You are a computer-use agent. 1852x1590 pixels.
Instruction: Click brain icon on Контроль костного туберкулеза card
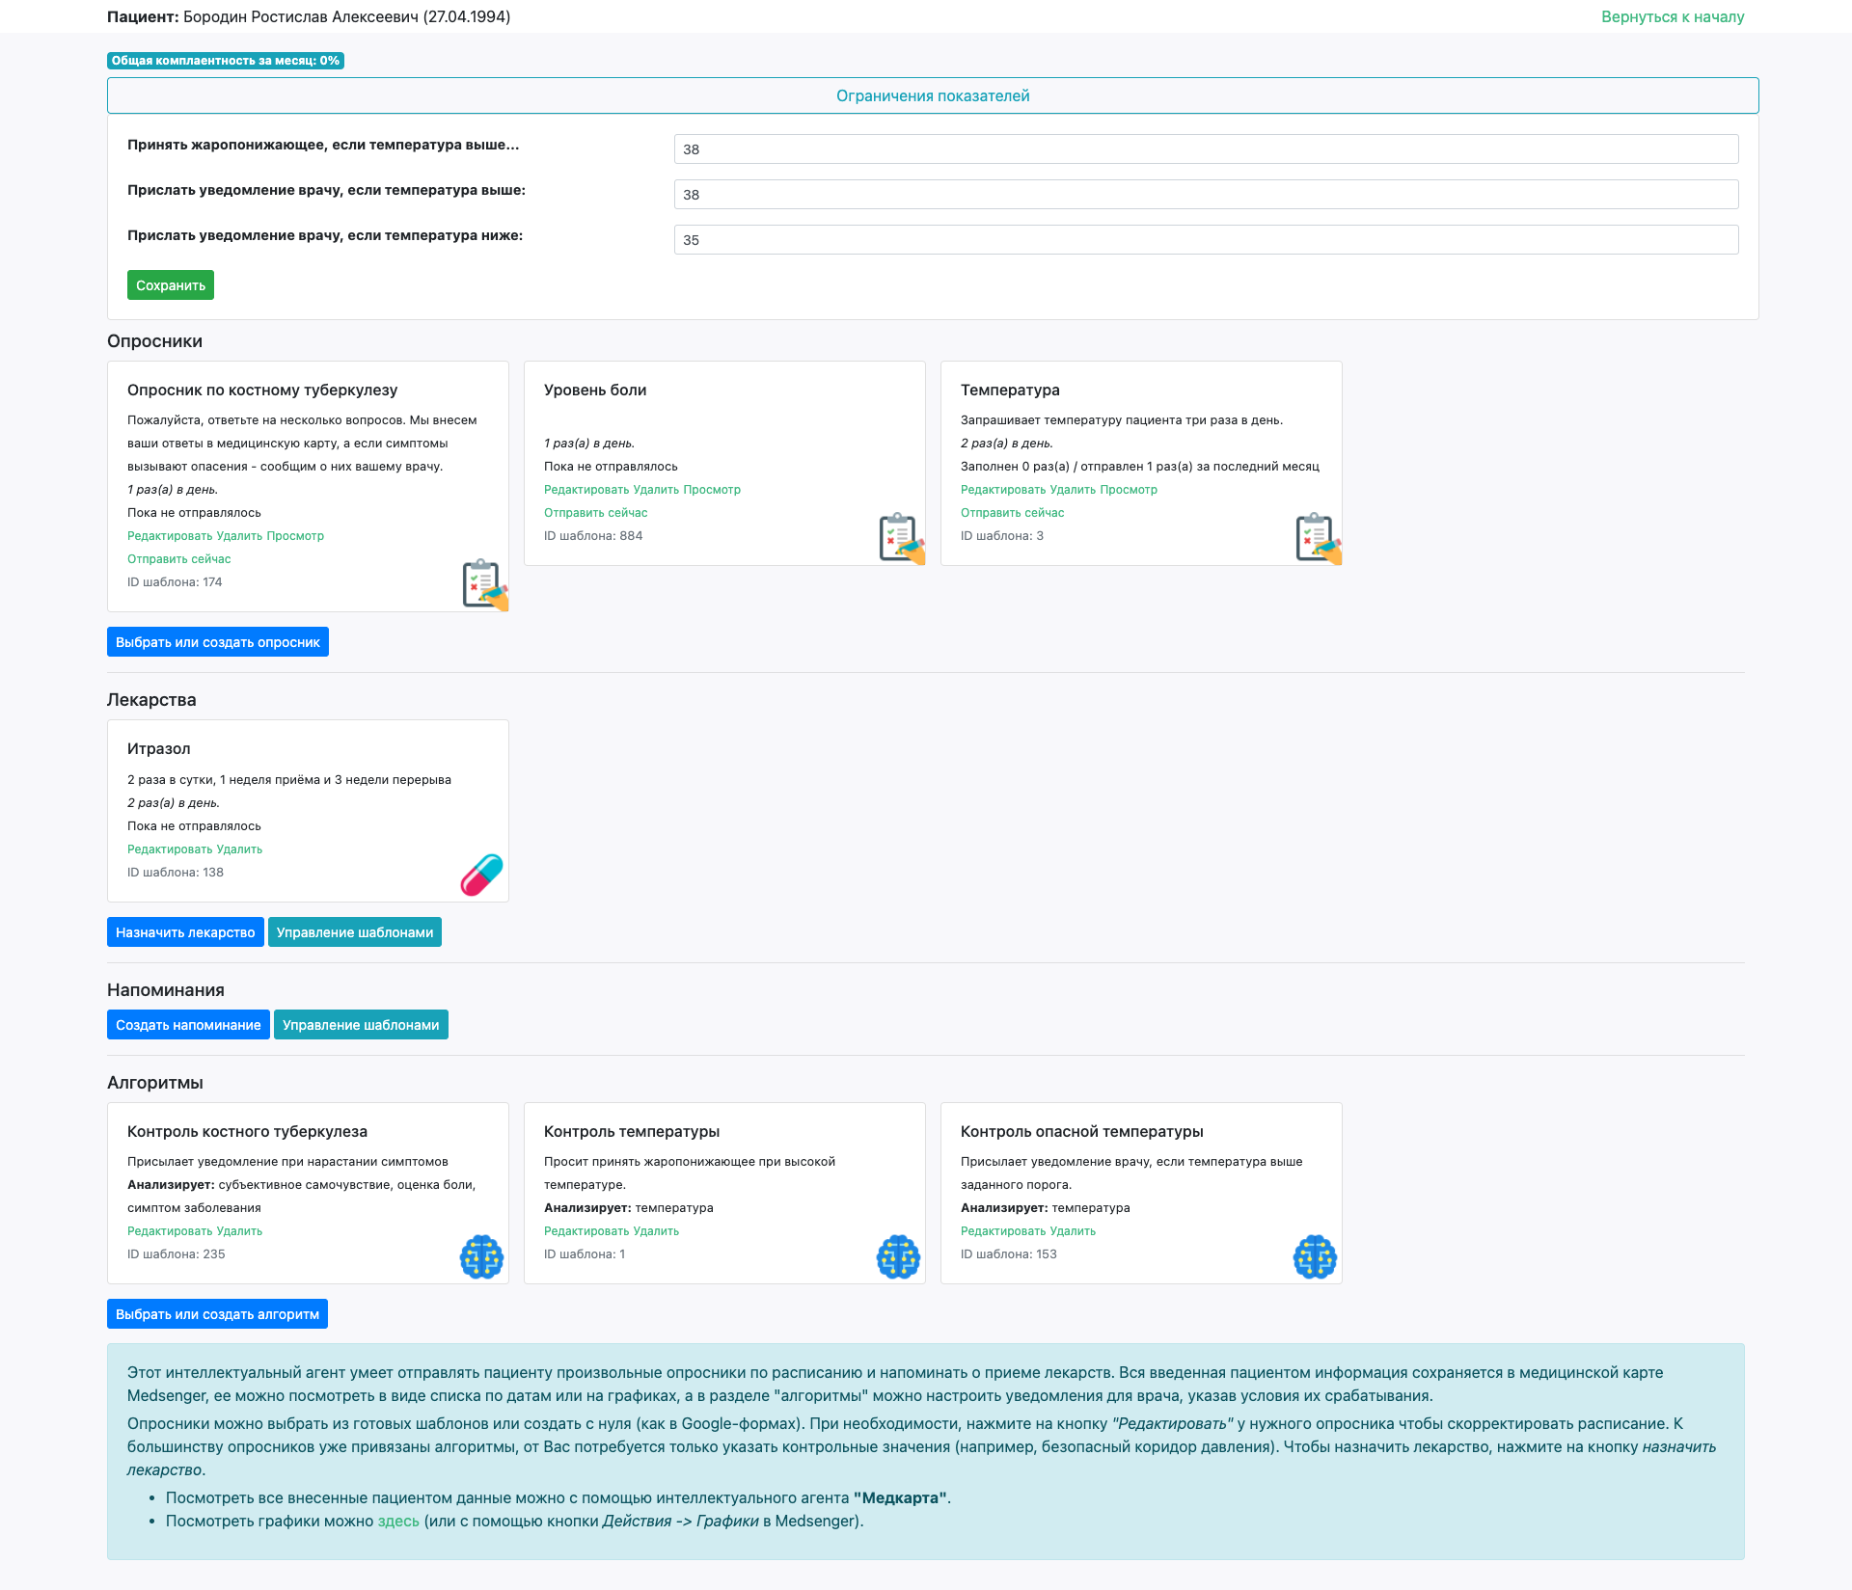click(482, 1256)
